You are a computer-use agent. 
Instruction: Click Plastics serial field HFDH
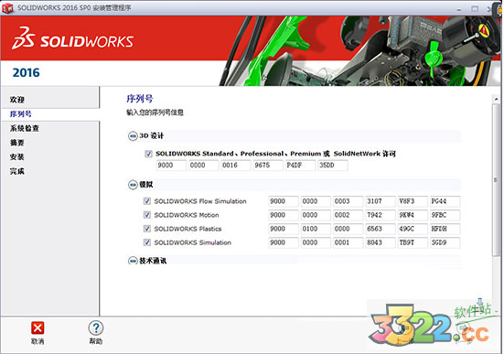pos(445,229)
